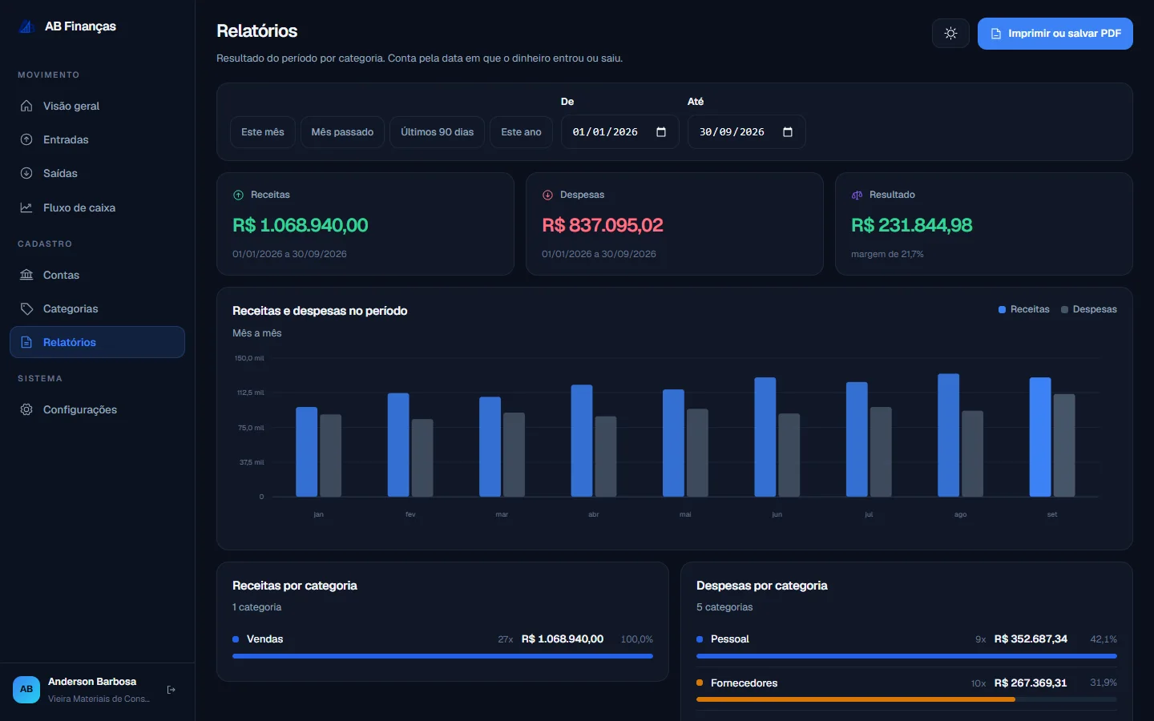Click the Receitas total R$ 1.068.940,00
The height and width of the screenshot is (721, 1154).
(301, 225)
